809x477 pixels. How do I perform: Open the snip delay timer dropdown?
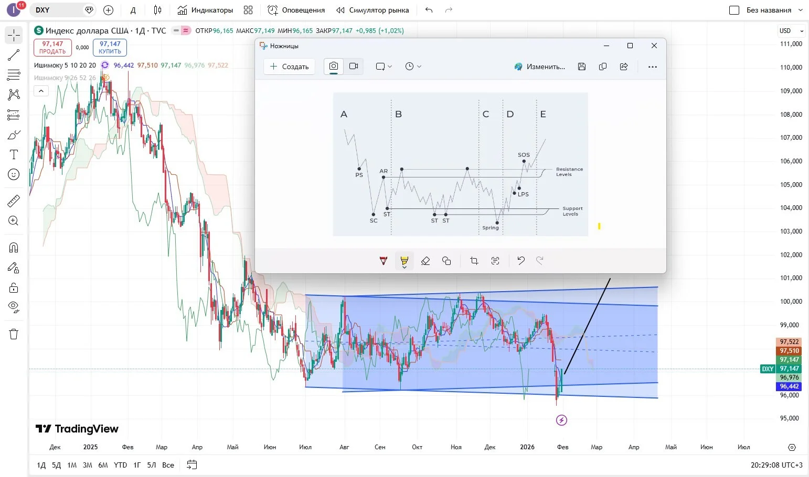[413, 66]
